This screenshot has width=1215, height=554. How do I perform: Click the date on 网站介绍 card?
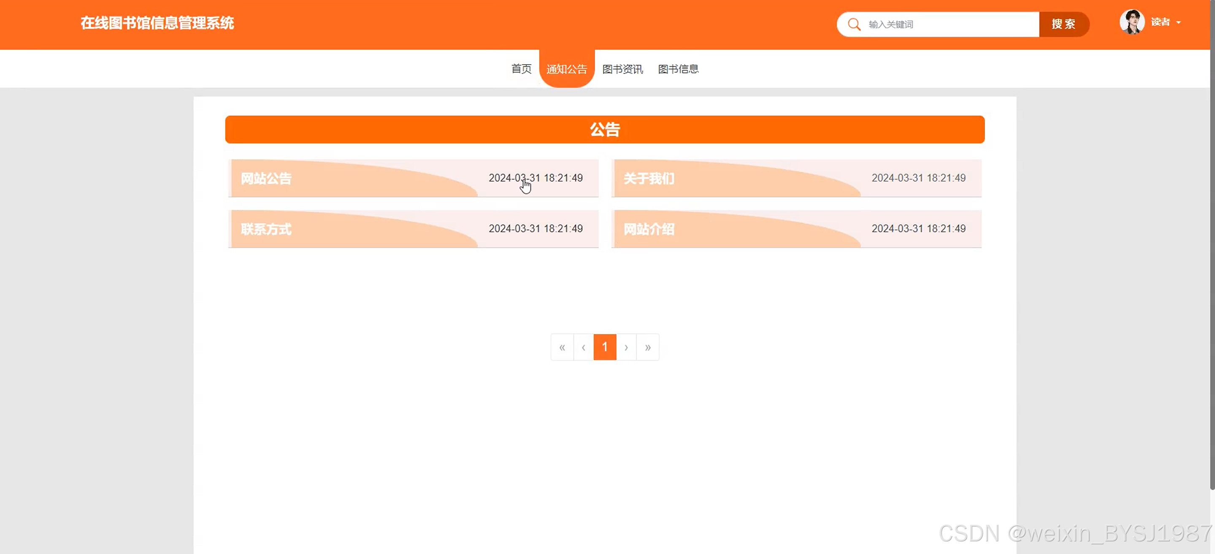pyautogui.click(x=918, y=228)
